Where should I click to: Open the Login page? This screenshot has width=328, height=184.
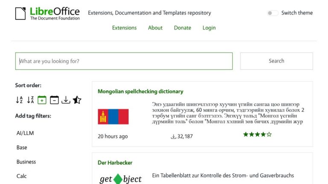click(x=209, y=28)
